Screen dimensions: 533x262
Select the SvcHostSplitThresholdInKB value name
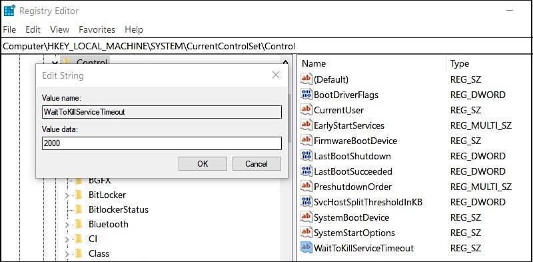[x=368, y=202]
